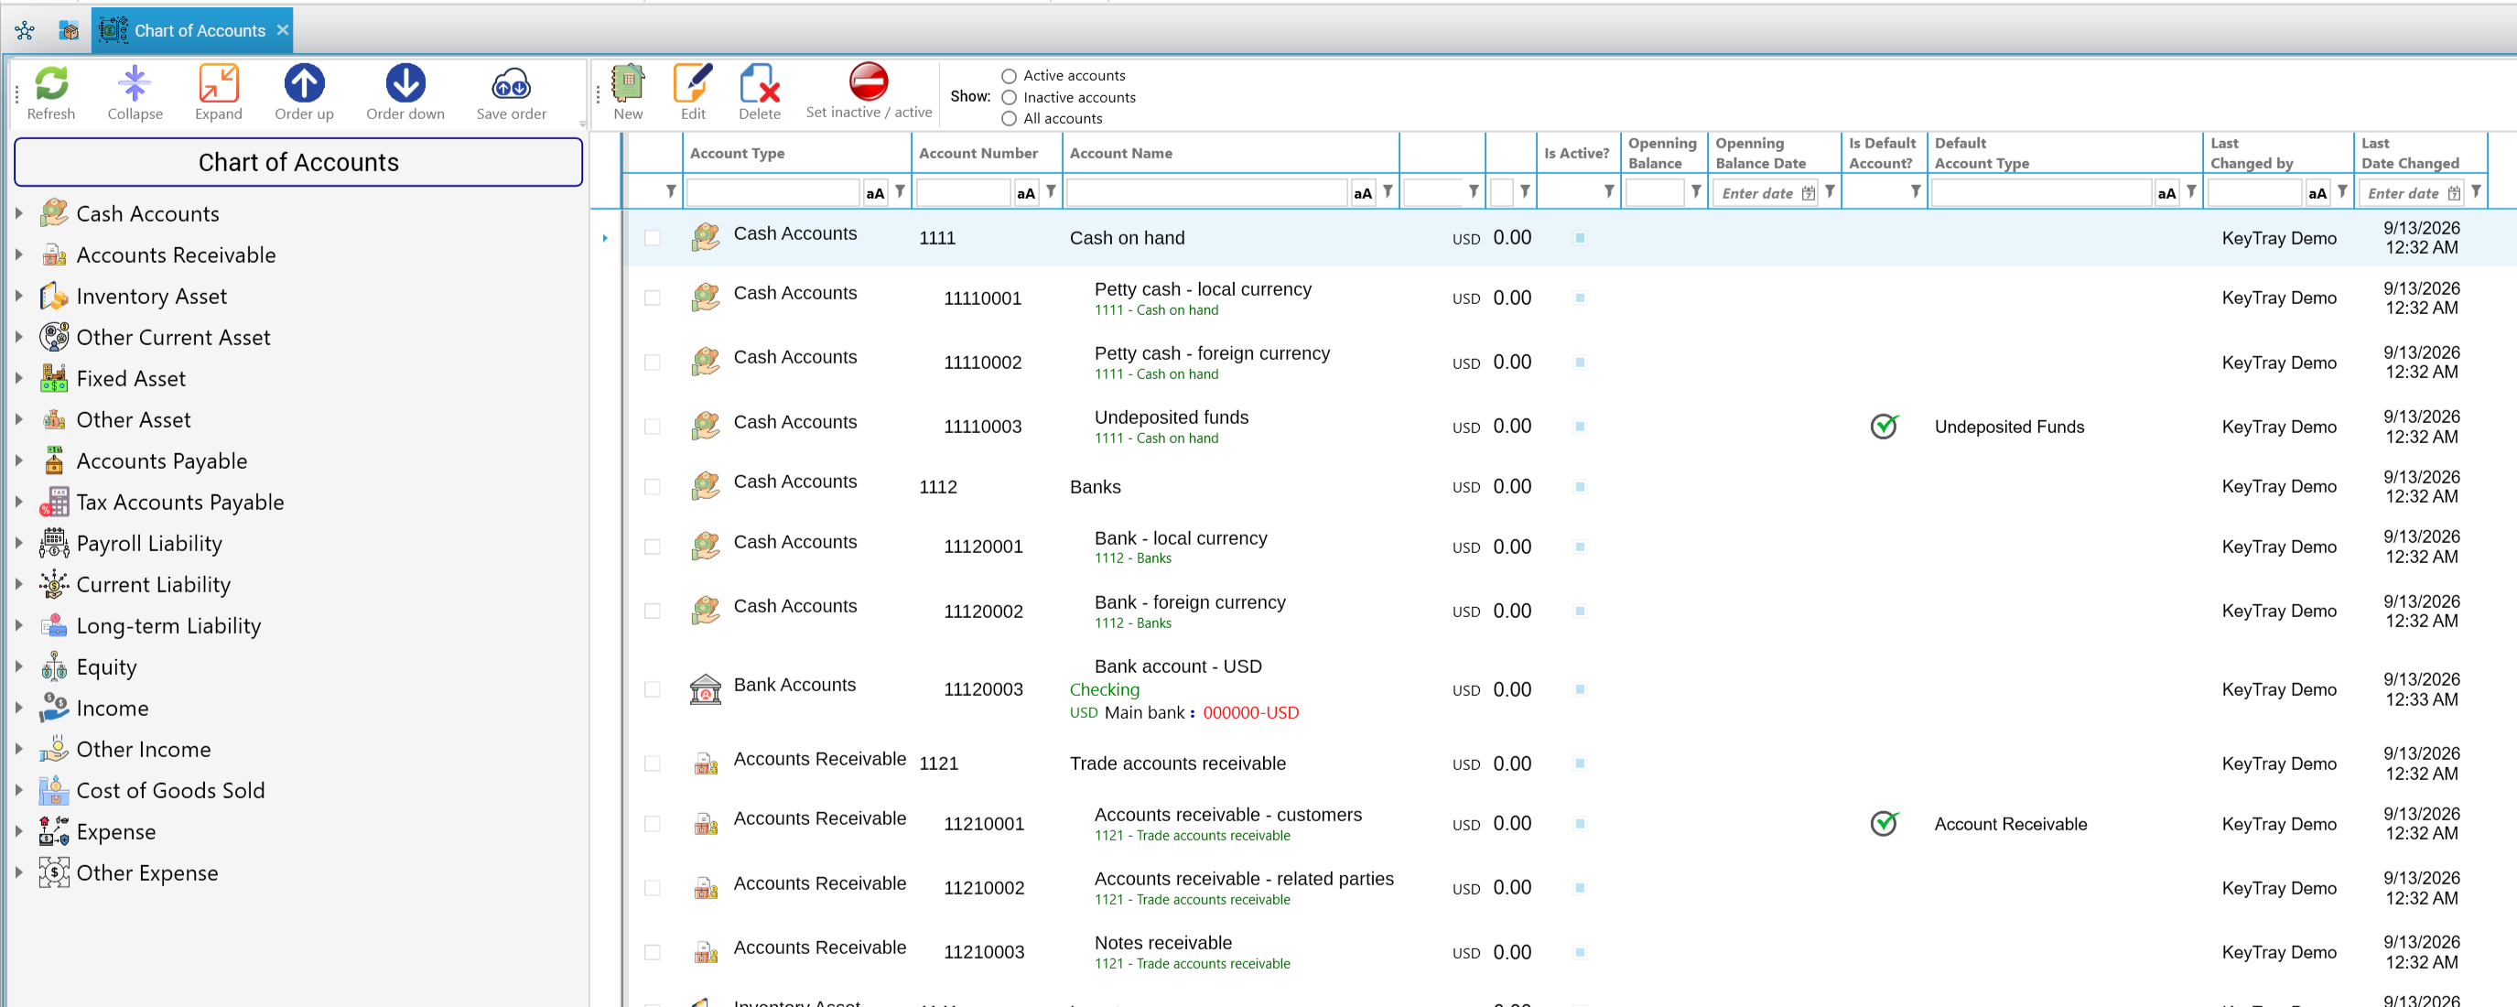This screenshot has width=2517, height=1007.
Task: Check the box for Cash on hand row
Action: pos(652,239)
